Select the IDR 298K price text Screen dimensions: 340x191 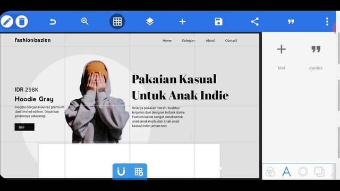point(27,90)
